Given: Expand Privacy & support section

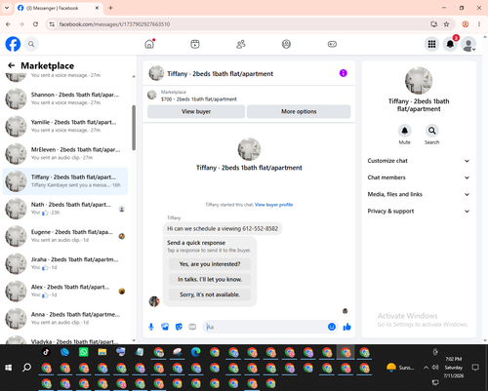Looking at the screenshot, I should point(419,212).
